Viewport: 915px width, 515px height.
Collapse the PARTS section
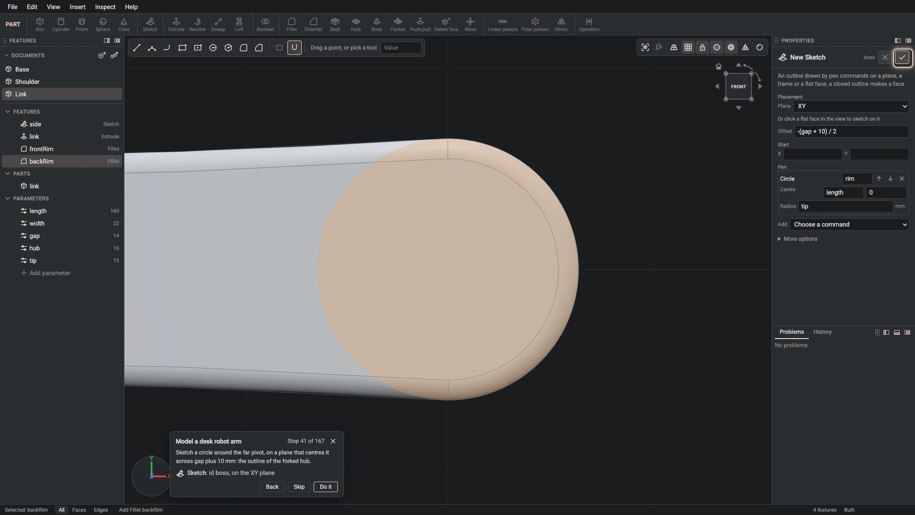8,174
